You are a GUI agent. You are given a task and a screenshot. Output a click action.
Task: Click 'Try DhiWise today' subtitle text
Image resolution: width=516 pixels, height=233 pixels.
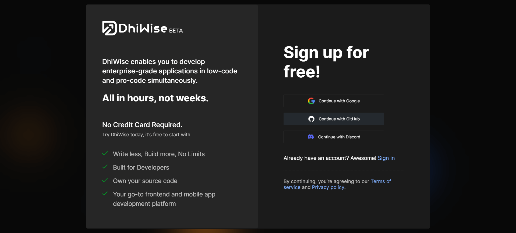click(147, 134)
